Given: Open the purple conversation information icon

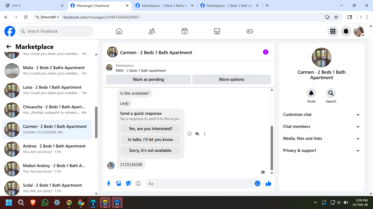Looking at the screenshot, I should 266,52.
